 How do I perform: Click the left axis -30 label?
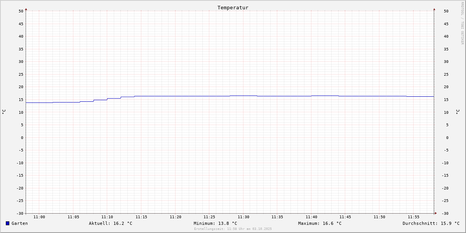coord(20,214)
